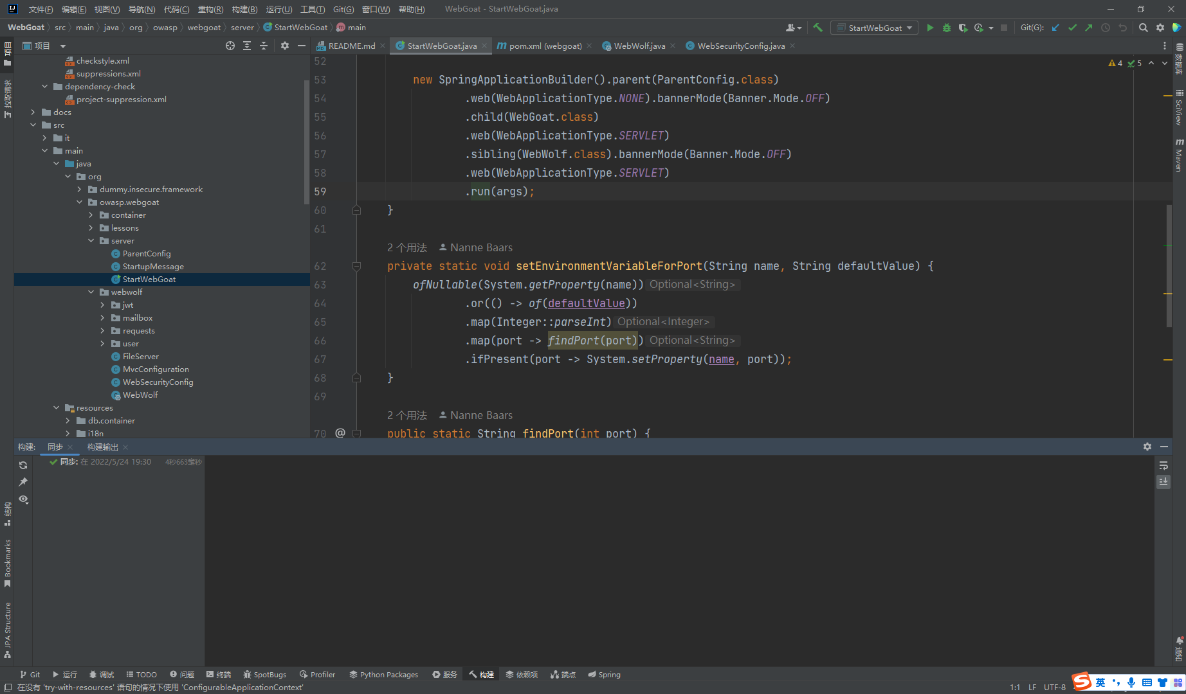Reload sync in build panel
The image size is (1186, 694).
click(23, 465)
